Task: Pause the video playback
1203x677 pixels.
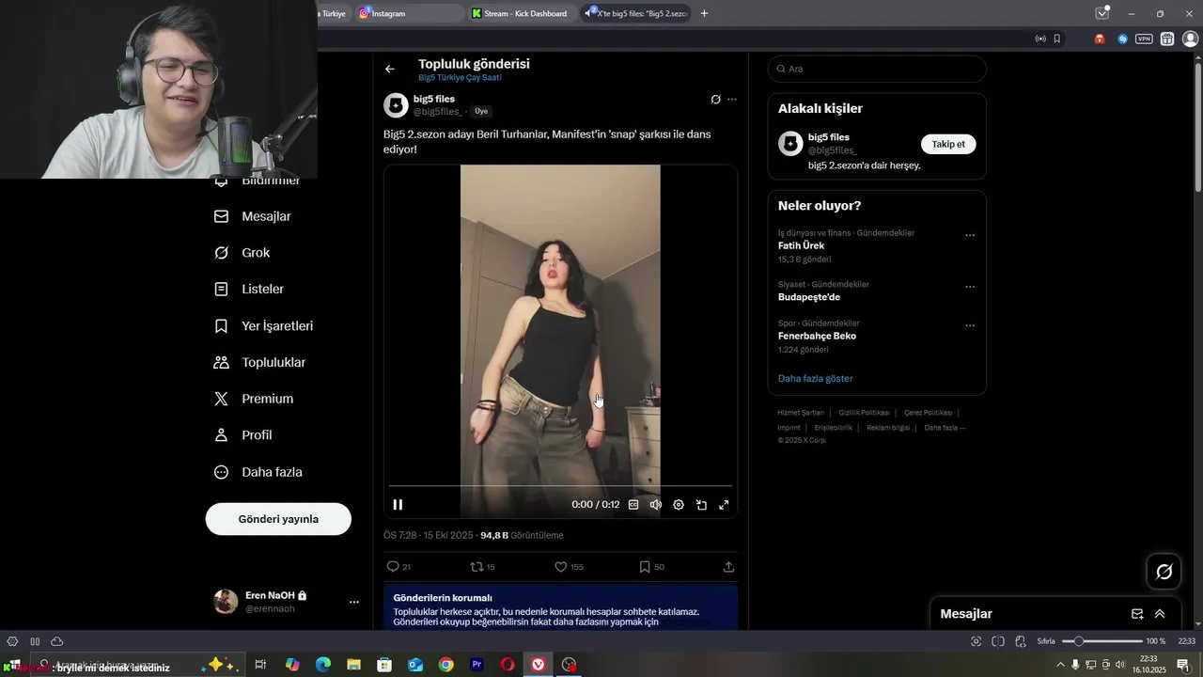Action: point(398,505)
